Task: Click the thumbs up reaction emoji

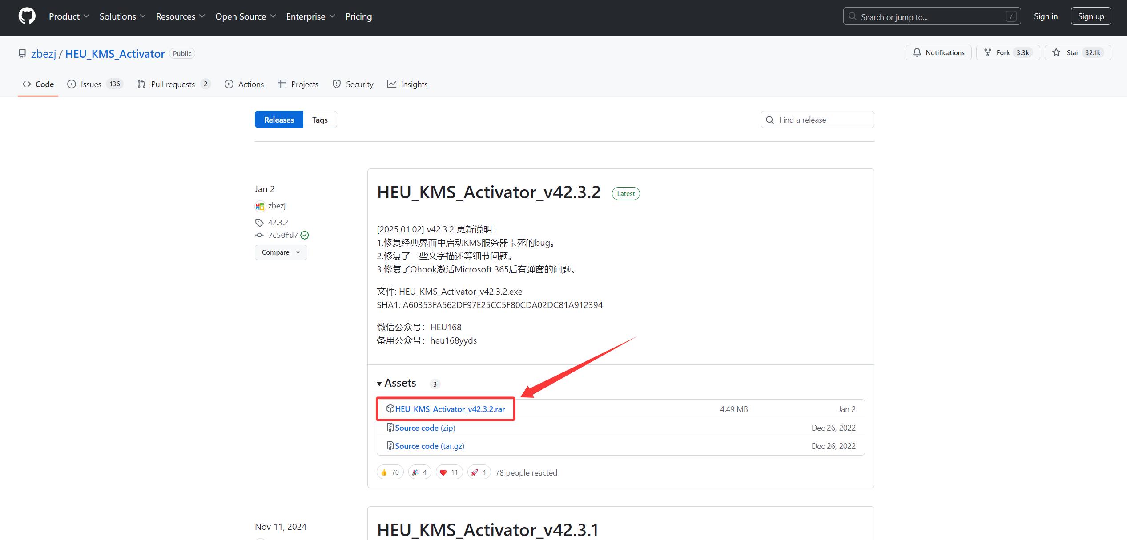Action: 384,472
